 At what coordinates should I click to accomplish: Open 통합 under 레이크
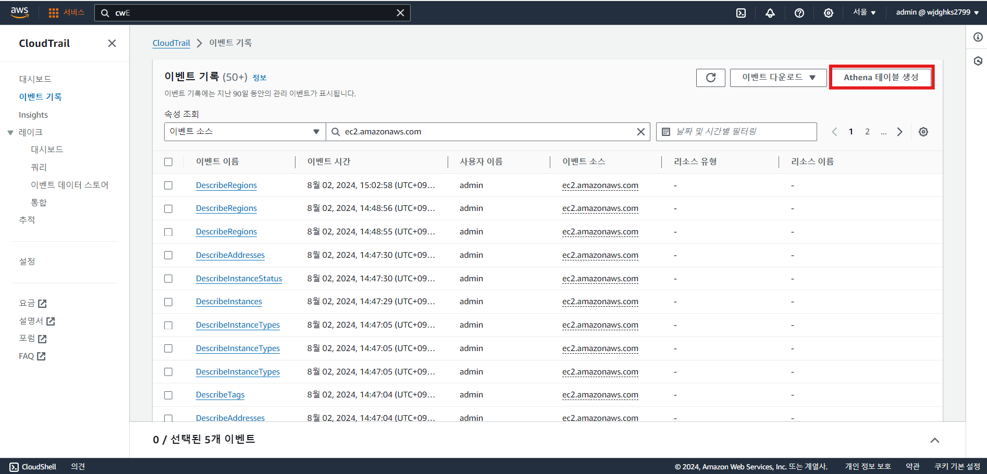(x=39, y=203)
